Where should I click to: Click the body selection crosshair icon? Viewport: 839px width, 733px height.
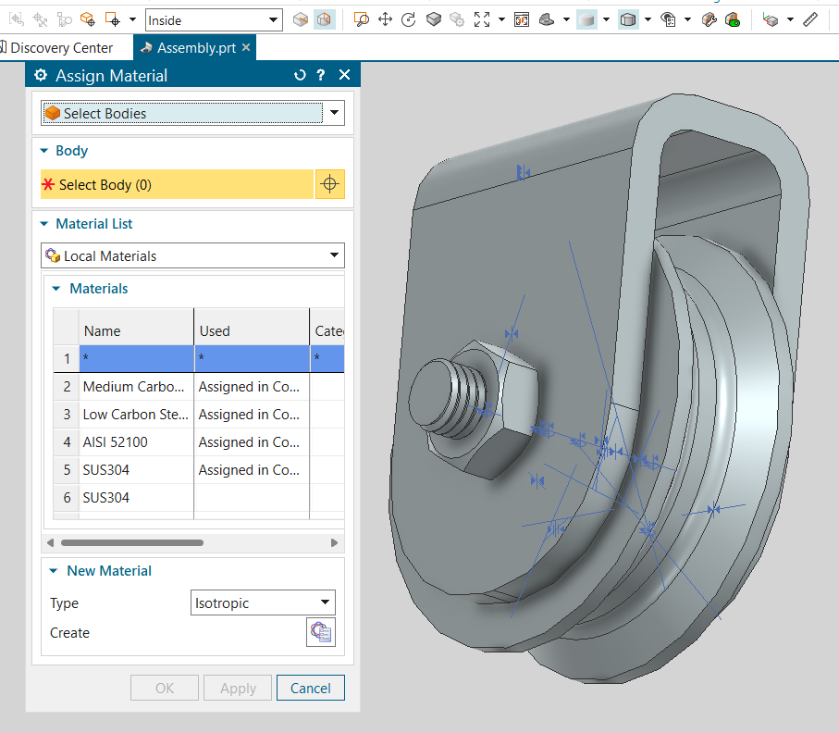(329, 184)
